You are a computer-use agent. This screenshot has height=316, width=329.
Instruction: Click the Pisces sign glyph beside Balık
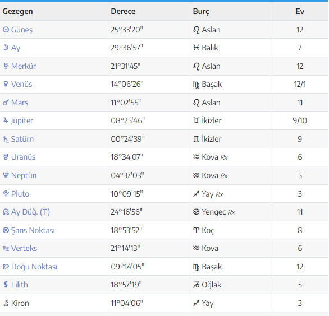coord(196,48)
